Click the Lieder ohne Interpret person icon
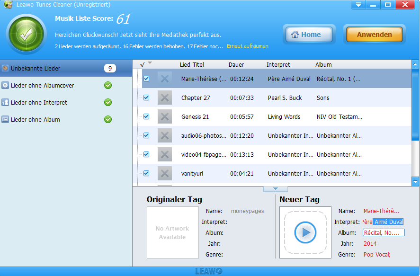The width and height of the screenshot is (420, 276). [5, 102]
